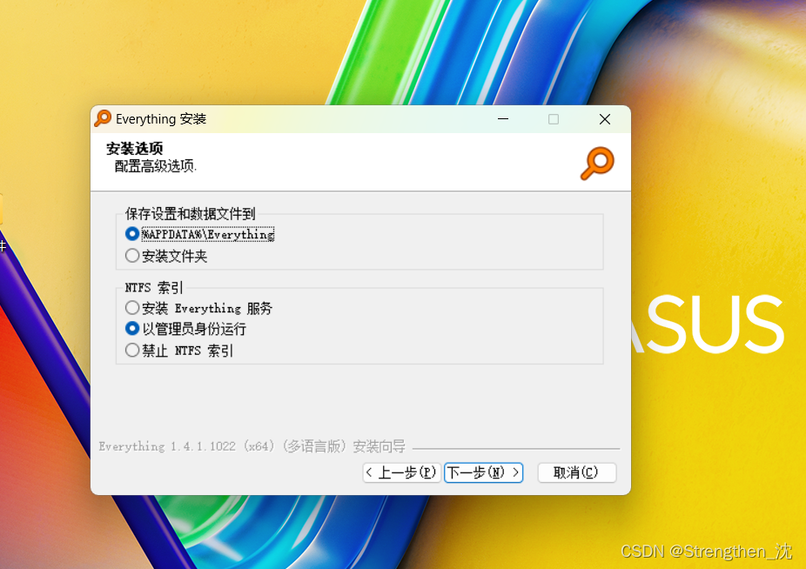The width and height of the screenshot is (806, 569).
Task: Click the orange magnifying glass logo
Action: click(x=597, y=162)
